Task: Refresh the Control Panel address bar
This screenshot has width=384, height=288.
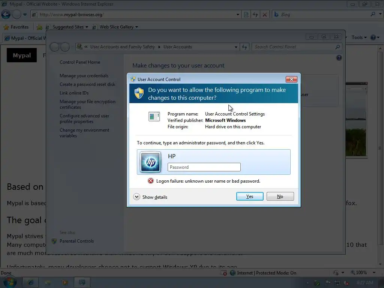Action: tap(244, 47)
